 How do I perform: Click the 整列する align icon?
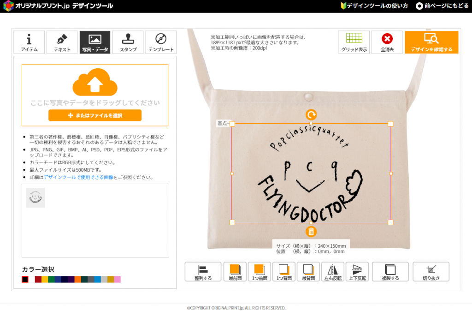pyautogui.click(x=203, y=271)
